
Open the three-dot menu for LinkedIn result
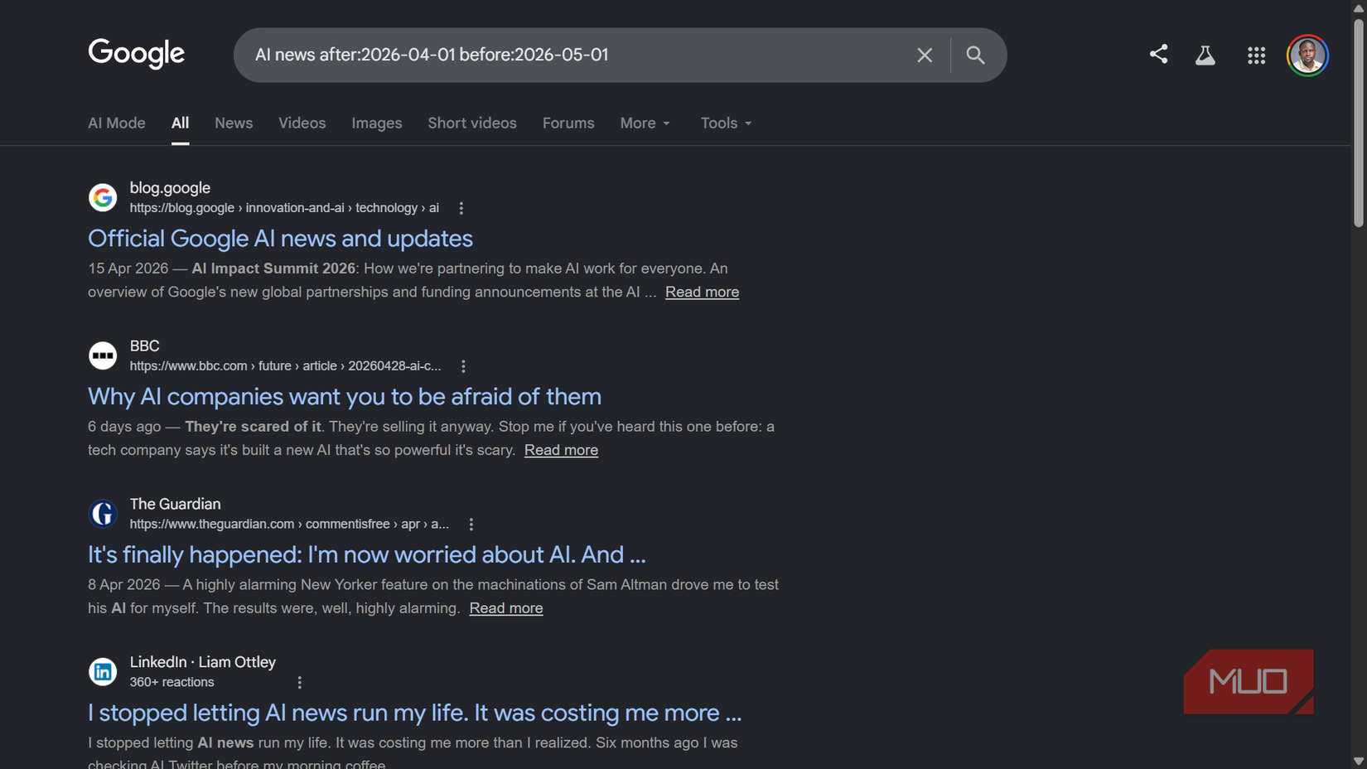click(x=300, y=683)
